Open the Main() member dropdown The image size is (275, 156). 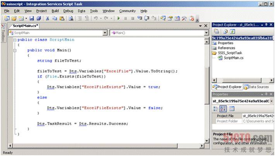coord(206,33)
